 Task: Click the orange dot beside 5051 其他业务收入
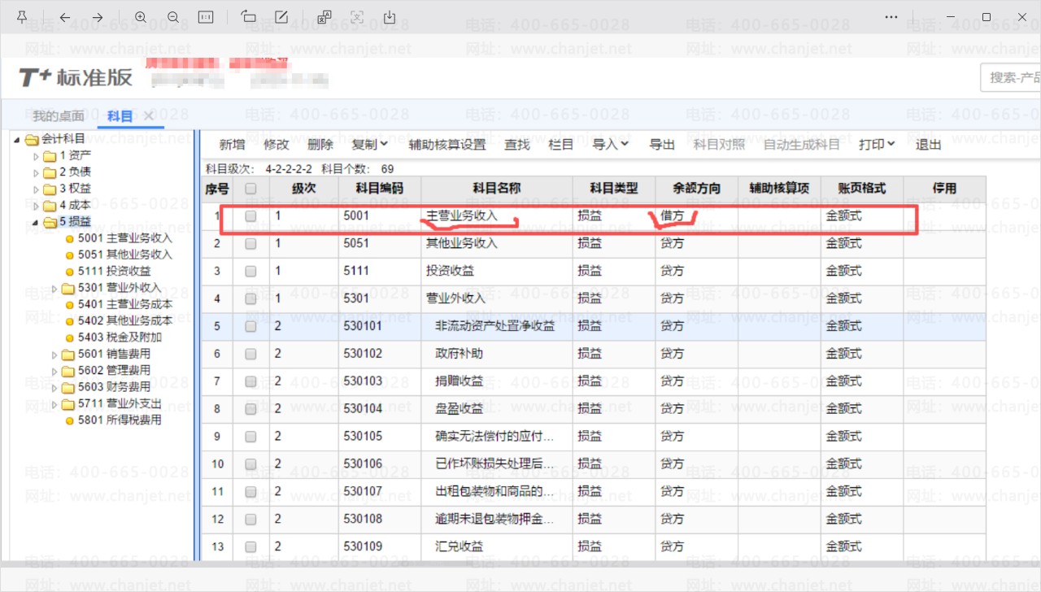coord(70,255)
